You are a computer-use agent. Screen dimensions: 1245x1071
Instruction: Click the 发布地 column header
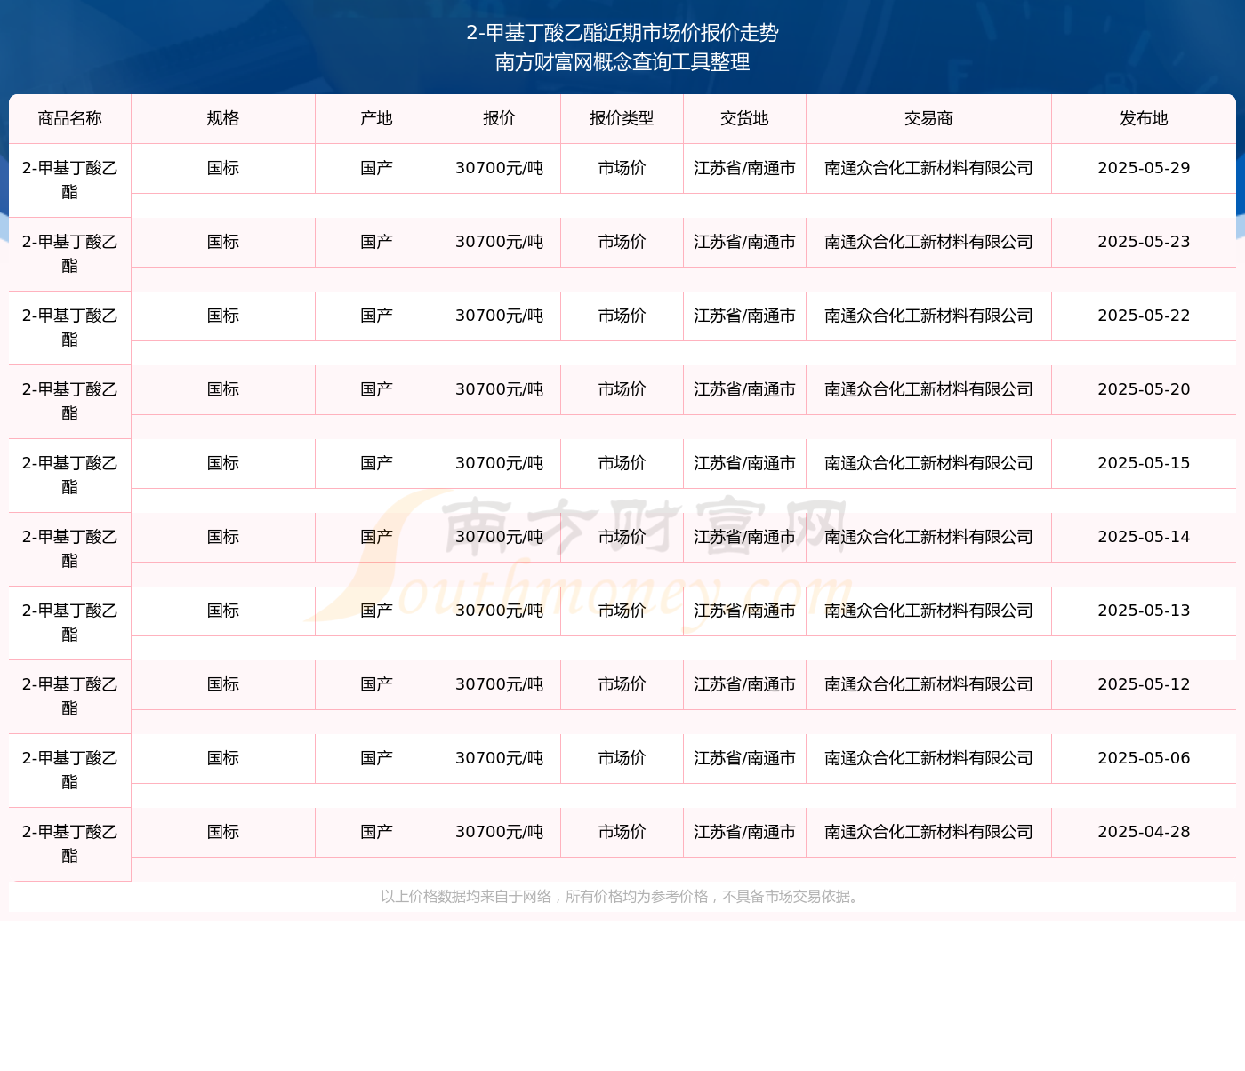pyautogui.click(x=1144, y=118)
